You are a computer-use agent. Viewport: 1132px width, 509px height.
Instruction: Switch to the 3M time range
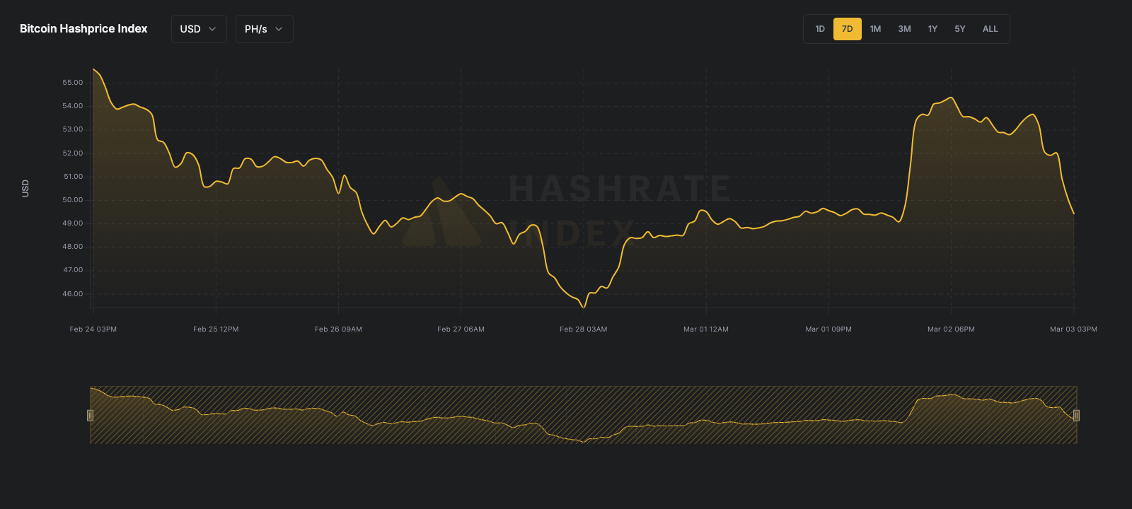click(x=904, y=29)
